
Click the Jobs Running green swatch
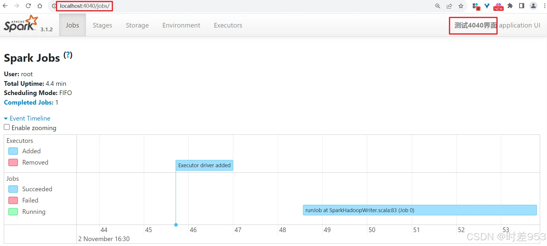point(13,212)
